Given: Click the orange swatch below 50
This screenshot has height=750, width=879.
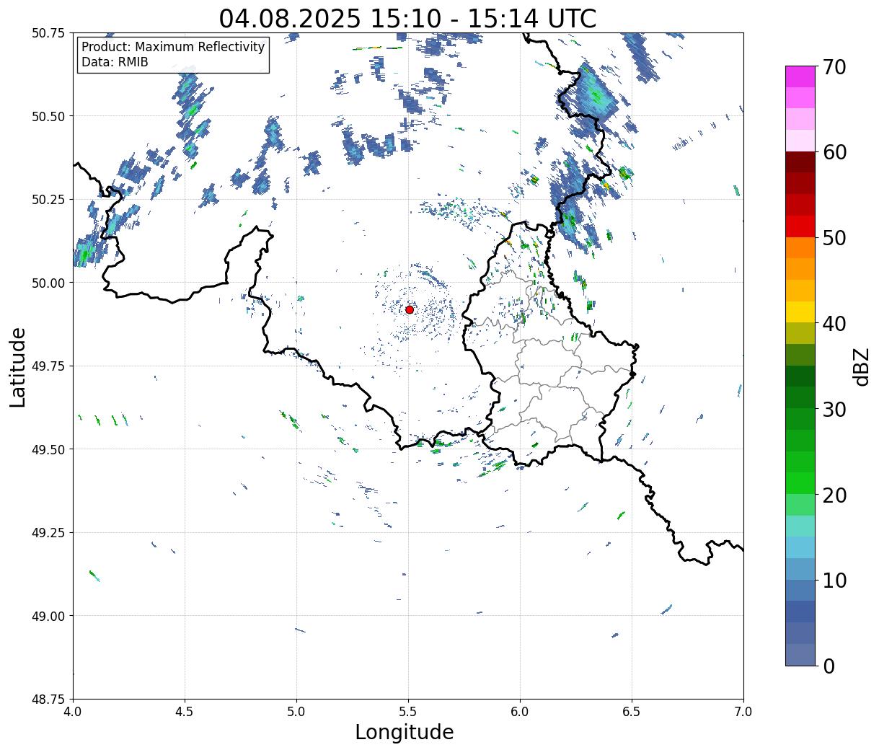Looking at the screenshot, I should (800, 247).
